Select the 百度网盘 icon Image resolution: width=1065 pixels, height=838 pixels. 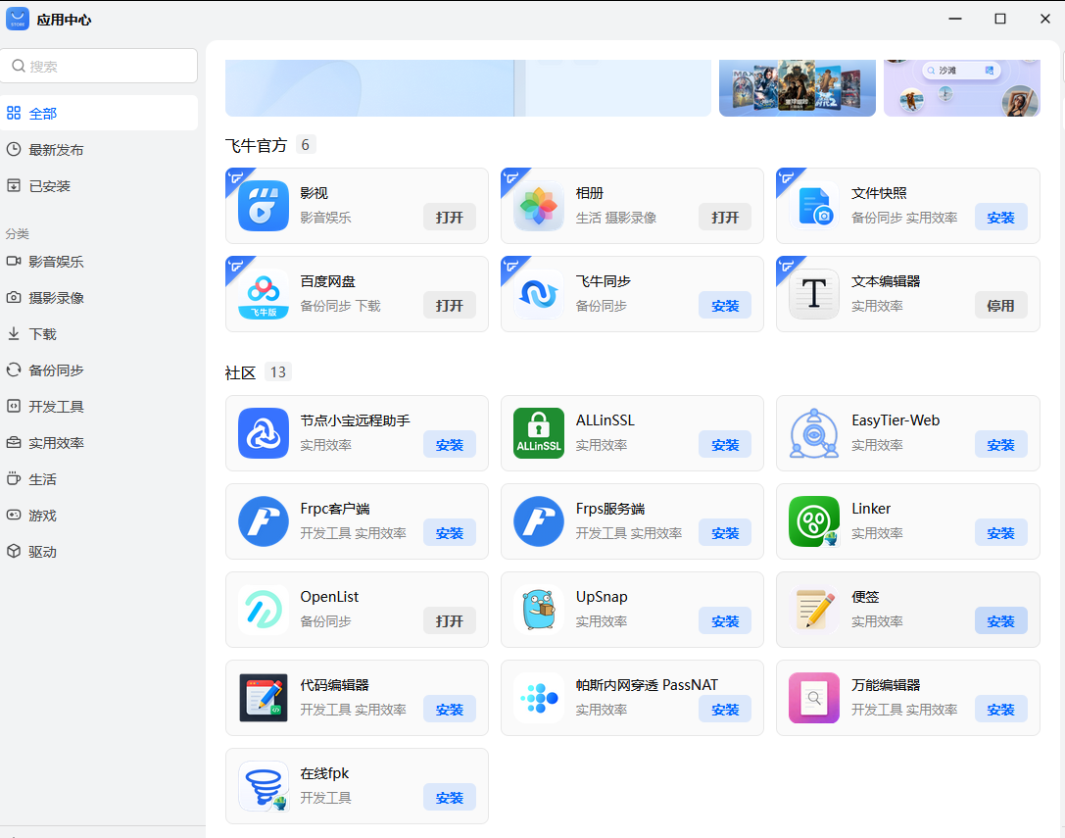pyautogui.click(x=262, y=294)
